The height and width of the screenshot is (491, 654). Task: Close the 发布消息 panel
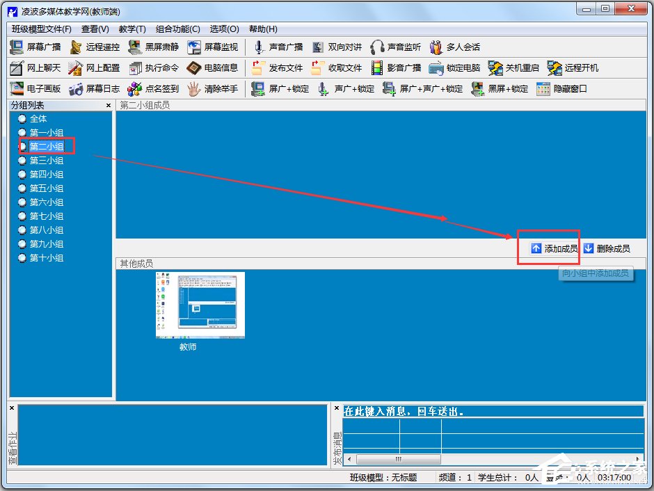(337, 408)
